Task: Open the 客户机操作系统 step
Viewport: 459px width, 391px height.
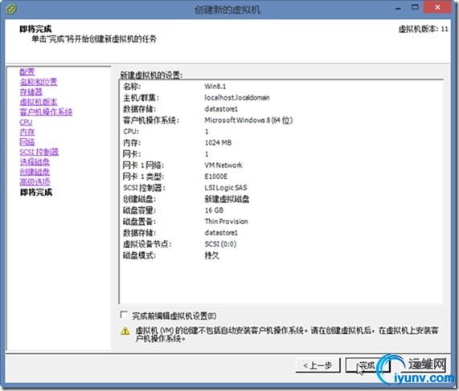Action: pyautogui.click(x=46, y=112)
